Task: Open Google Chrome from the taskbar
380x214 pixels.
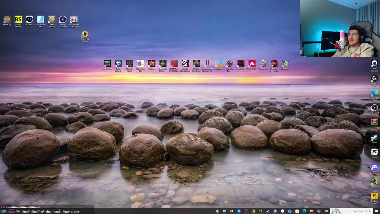Action: 254,211
